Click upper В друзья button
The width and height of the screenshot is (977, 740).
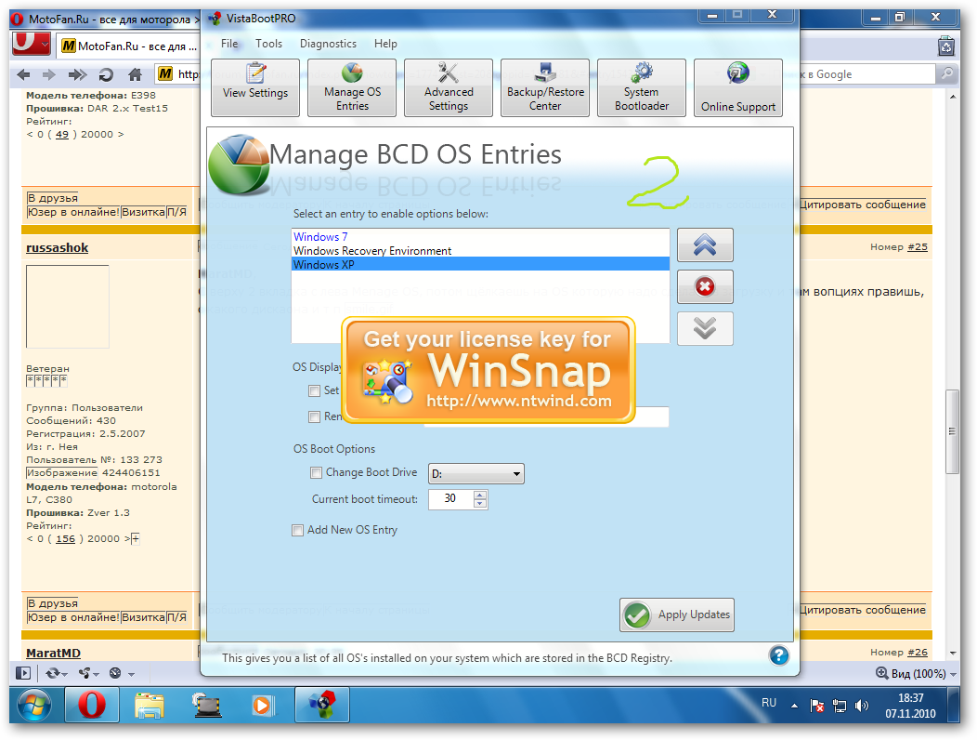[52, 198]
